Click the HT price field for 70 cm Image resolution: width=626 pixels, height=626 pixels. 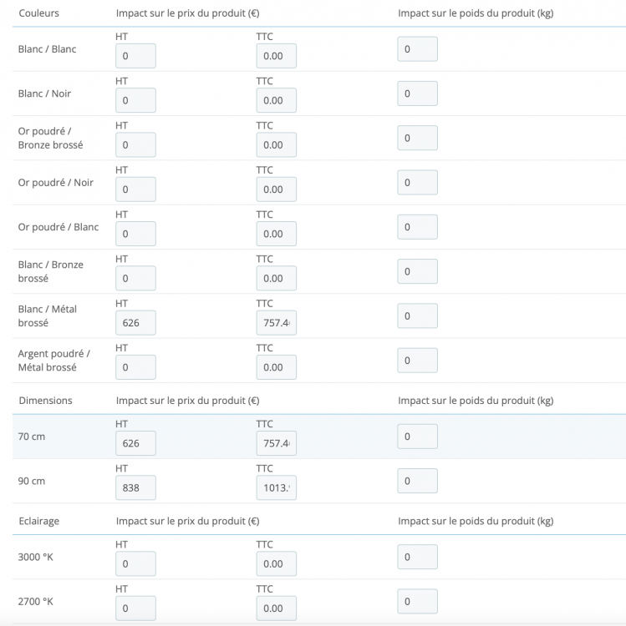tap(135, 443)
